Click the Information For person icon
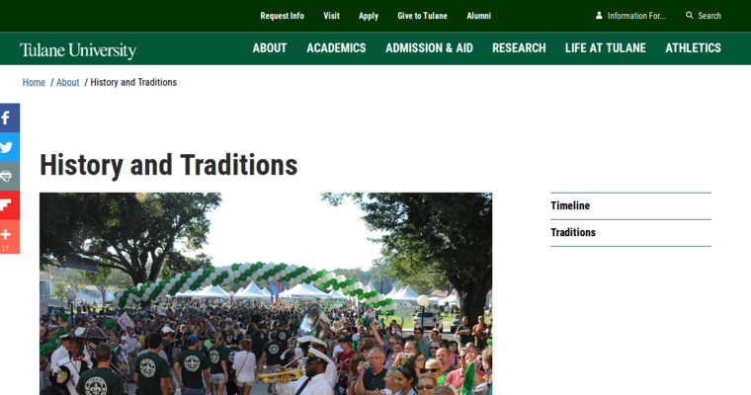The image size is (751, 395). (x=599, y=16)
